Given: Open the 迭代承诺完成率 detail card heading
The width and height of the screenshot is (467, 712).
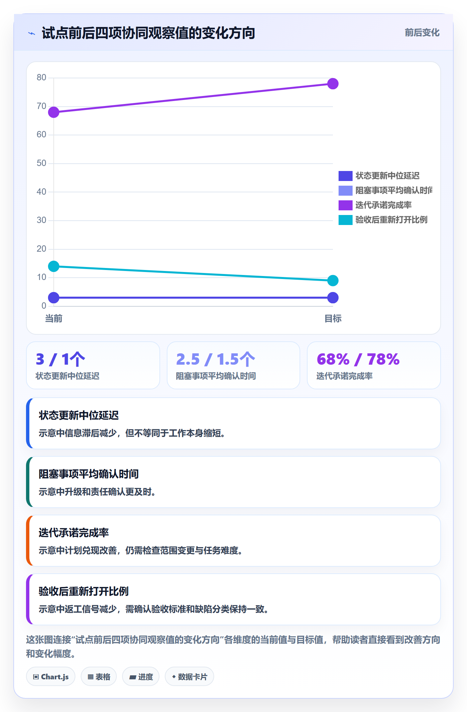Looking at the screenshot, I should (x=74, y=533).
